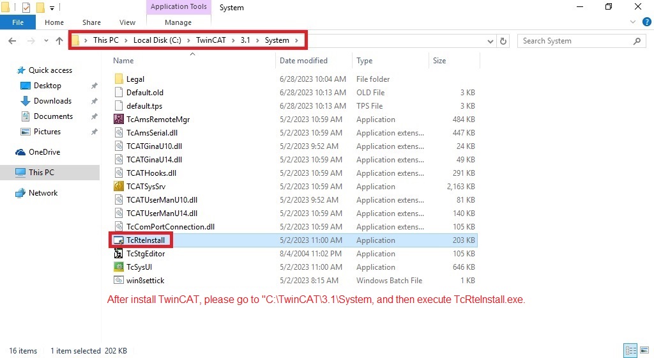Click the win8settick batch file icon
654x358 pixels.
pos(119,281)
